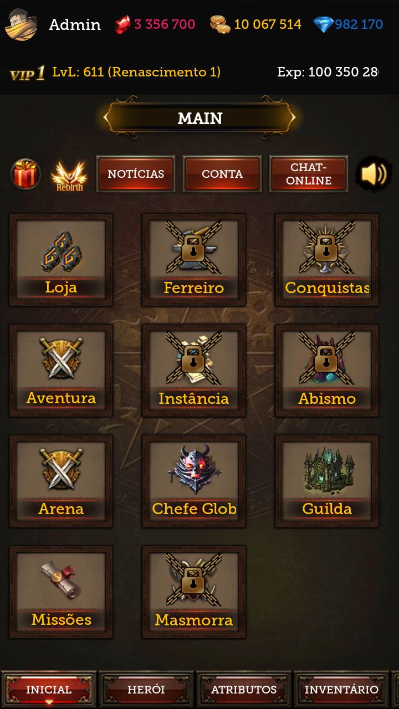
Task: Open the Guilda castle tile
Action: (327, 481)
